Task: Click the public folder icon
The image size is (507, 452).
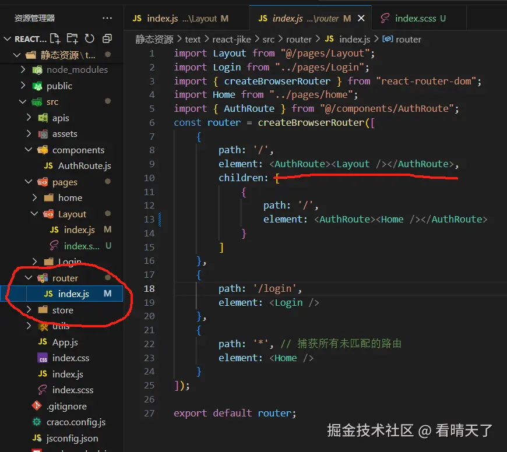Action: [x=37, y=86]
